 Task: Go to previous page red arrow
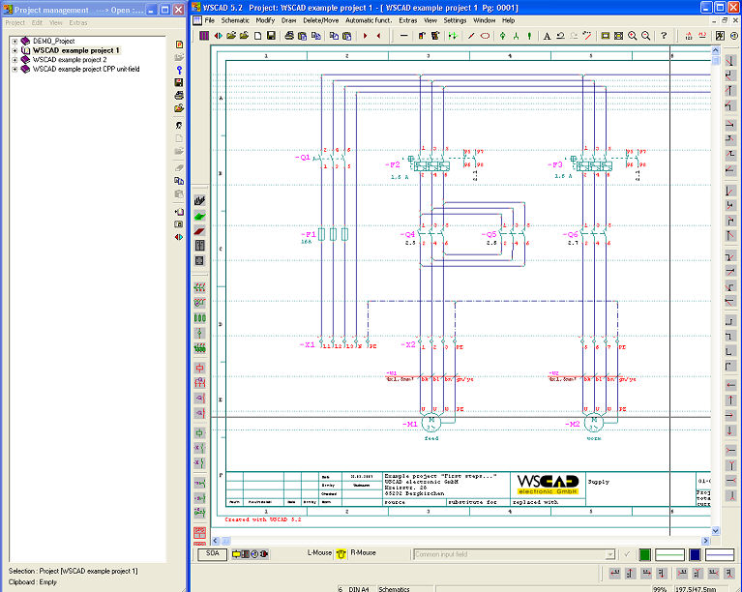pos(379,36)
